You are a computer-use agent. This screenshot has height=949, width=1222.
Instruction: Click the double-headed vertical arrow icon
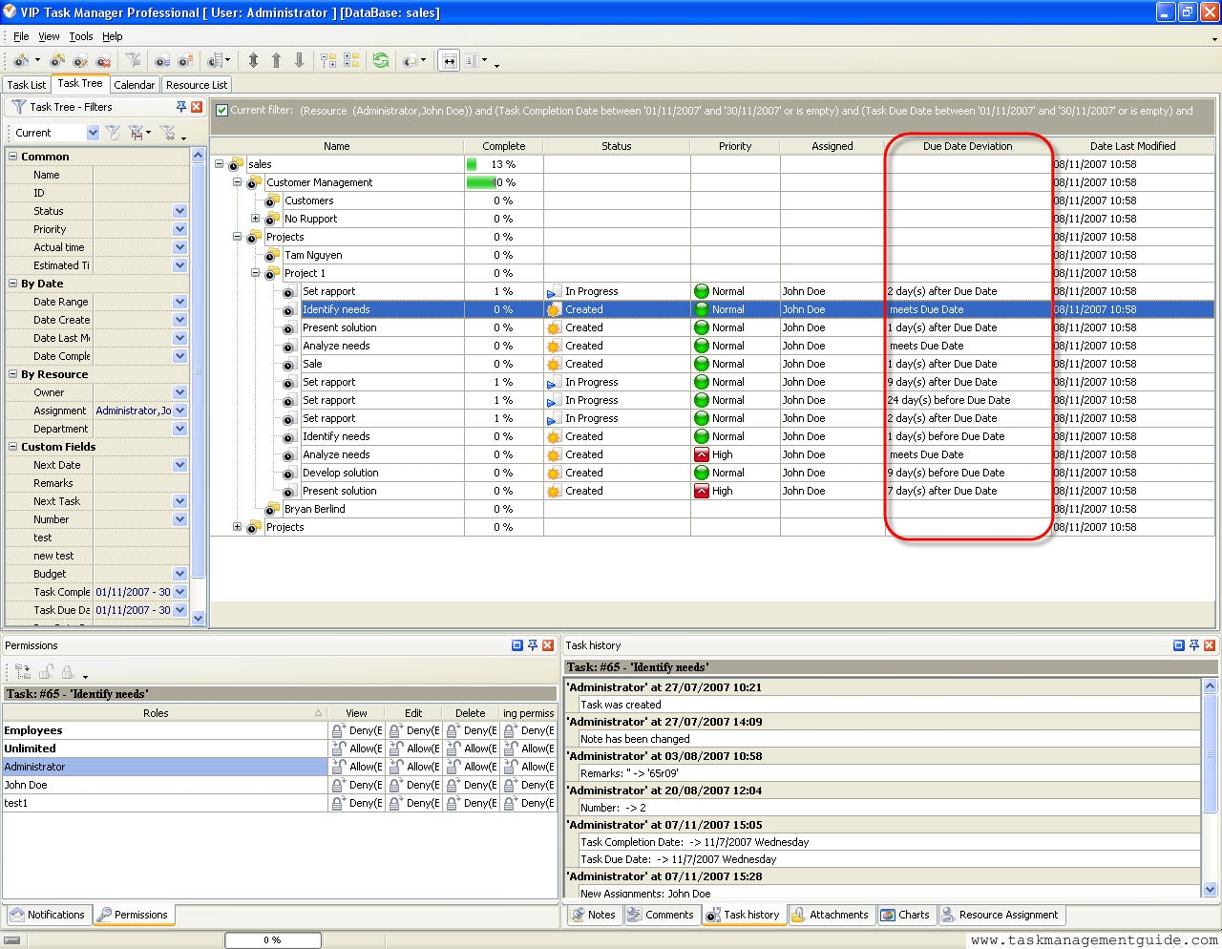pos(253,60)
